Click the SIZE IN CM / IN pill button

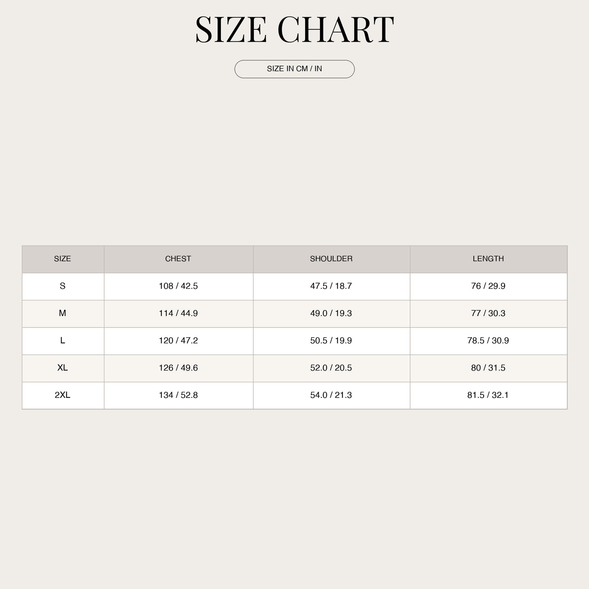tap(294, 69)
